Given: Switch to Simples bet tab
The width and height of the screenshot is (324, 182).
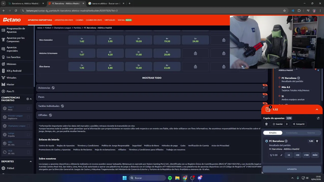Looking at the screenshot, I should pos(273,133).
